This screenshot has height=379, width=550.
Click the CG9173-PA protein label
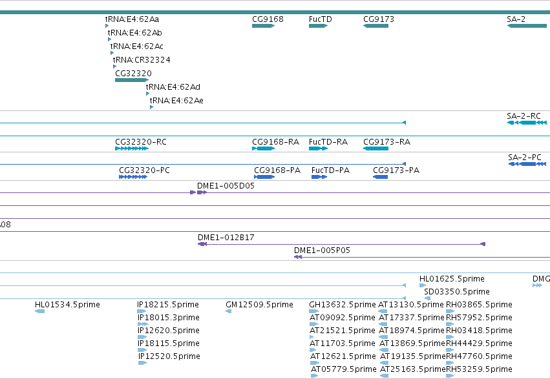pos(396,170)
